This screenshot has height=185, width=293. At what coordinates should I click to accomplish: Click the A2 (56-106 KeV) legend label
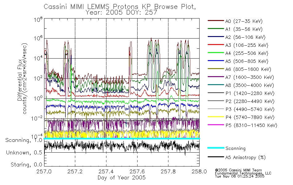point(245,37)
